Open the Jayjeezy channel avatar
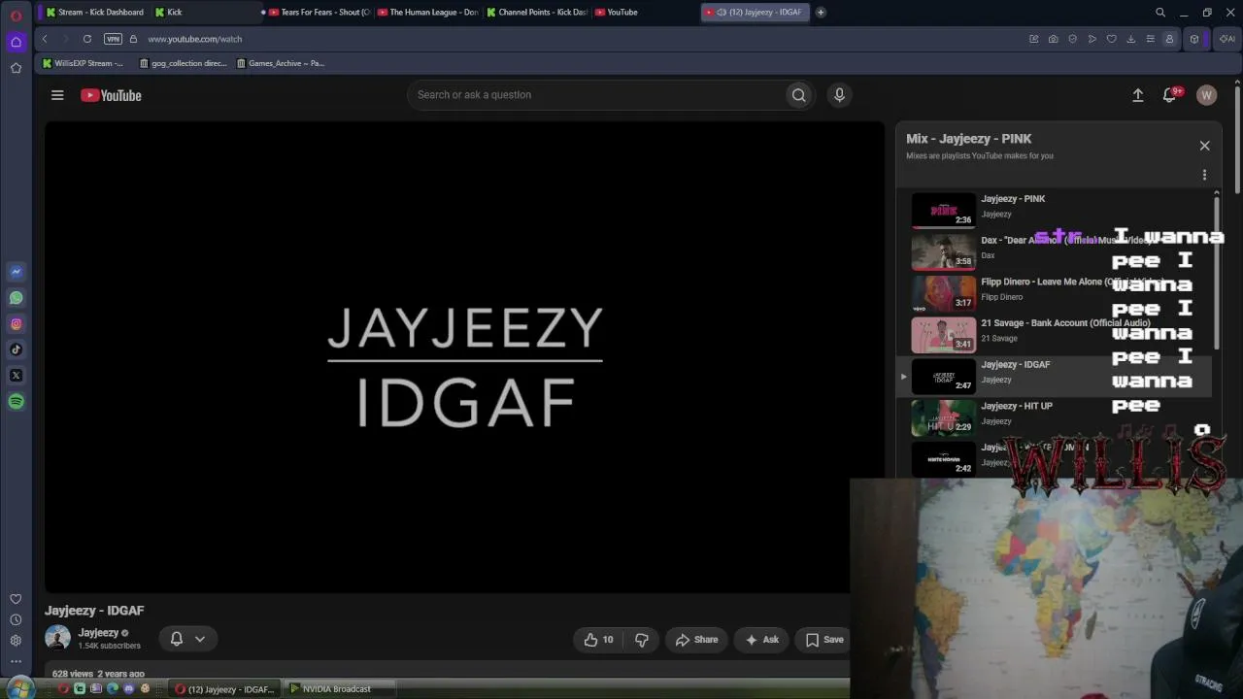Viewport: 1243px width, 699px height. click(58, 638)
